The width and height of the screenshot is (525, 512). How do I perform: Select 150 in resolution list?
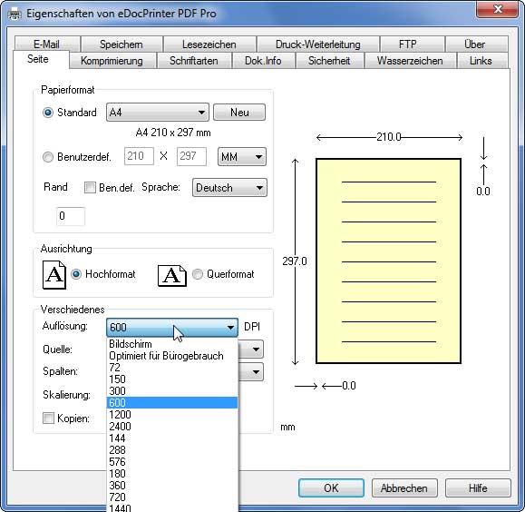pyautogui.click(x=172, y=379)
